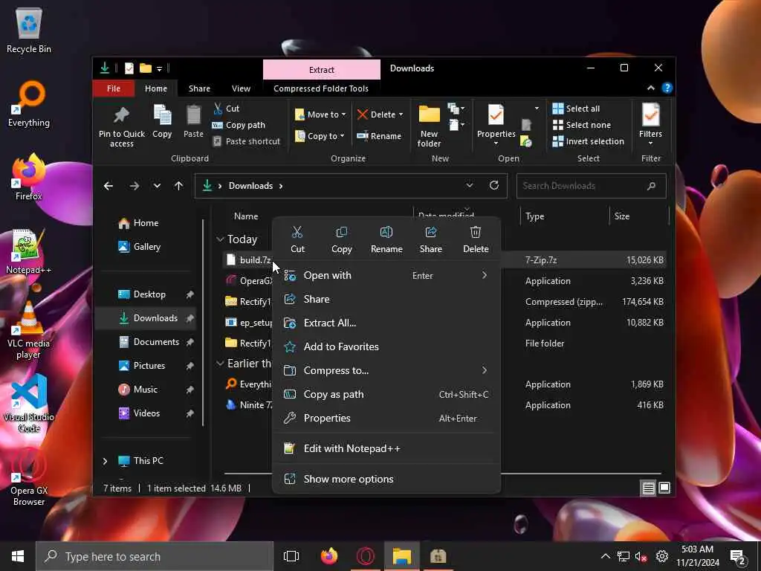Screen dimensions: 761x571
Task: Open the Move to dropdown
Action: 320,114
